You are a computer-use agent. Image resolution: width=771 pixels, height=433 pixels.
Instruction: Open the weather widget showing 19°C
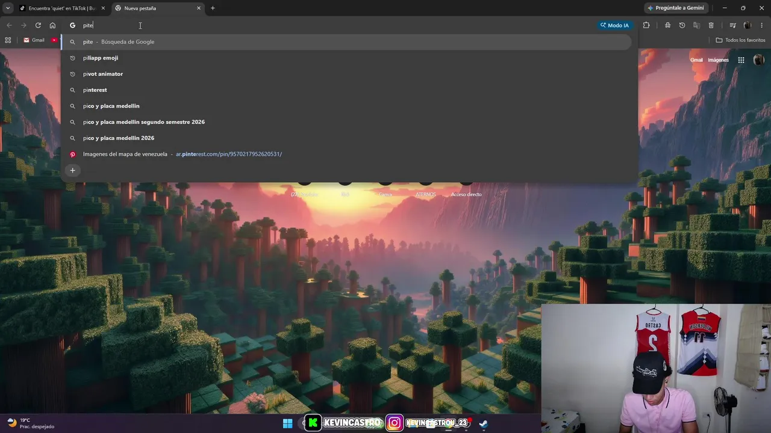point(30,423)
